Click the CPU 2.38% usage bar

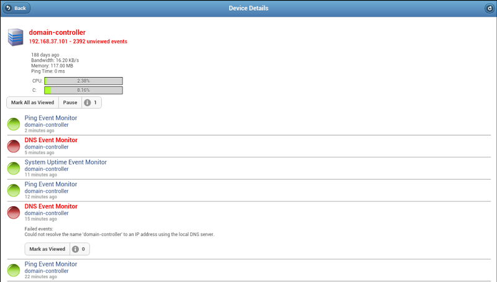(83, 81)
